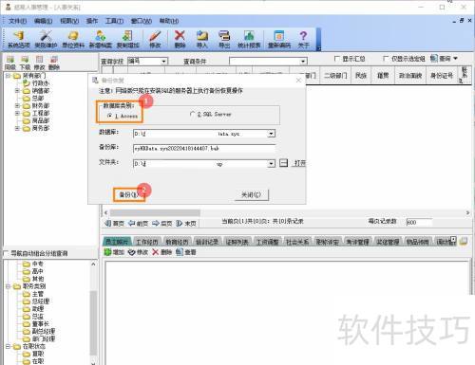Toggle 仅显示选定组 checkbox
Image resolution: width=475 pixels, height=365 pixels.
pos(386,59)
